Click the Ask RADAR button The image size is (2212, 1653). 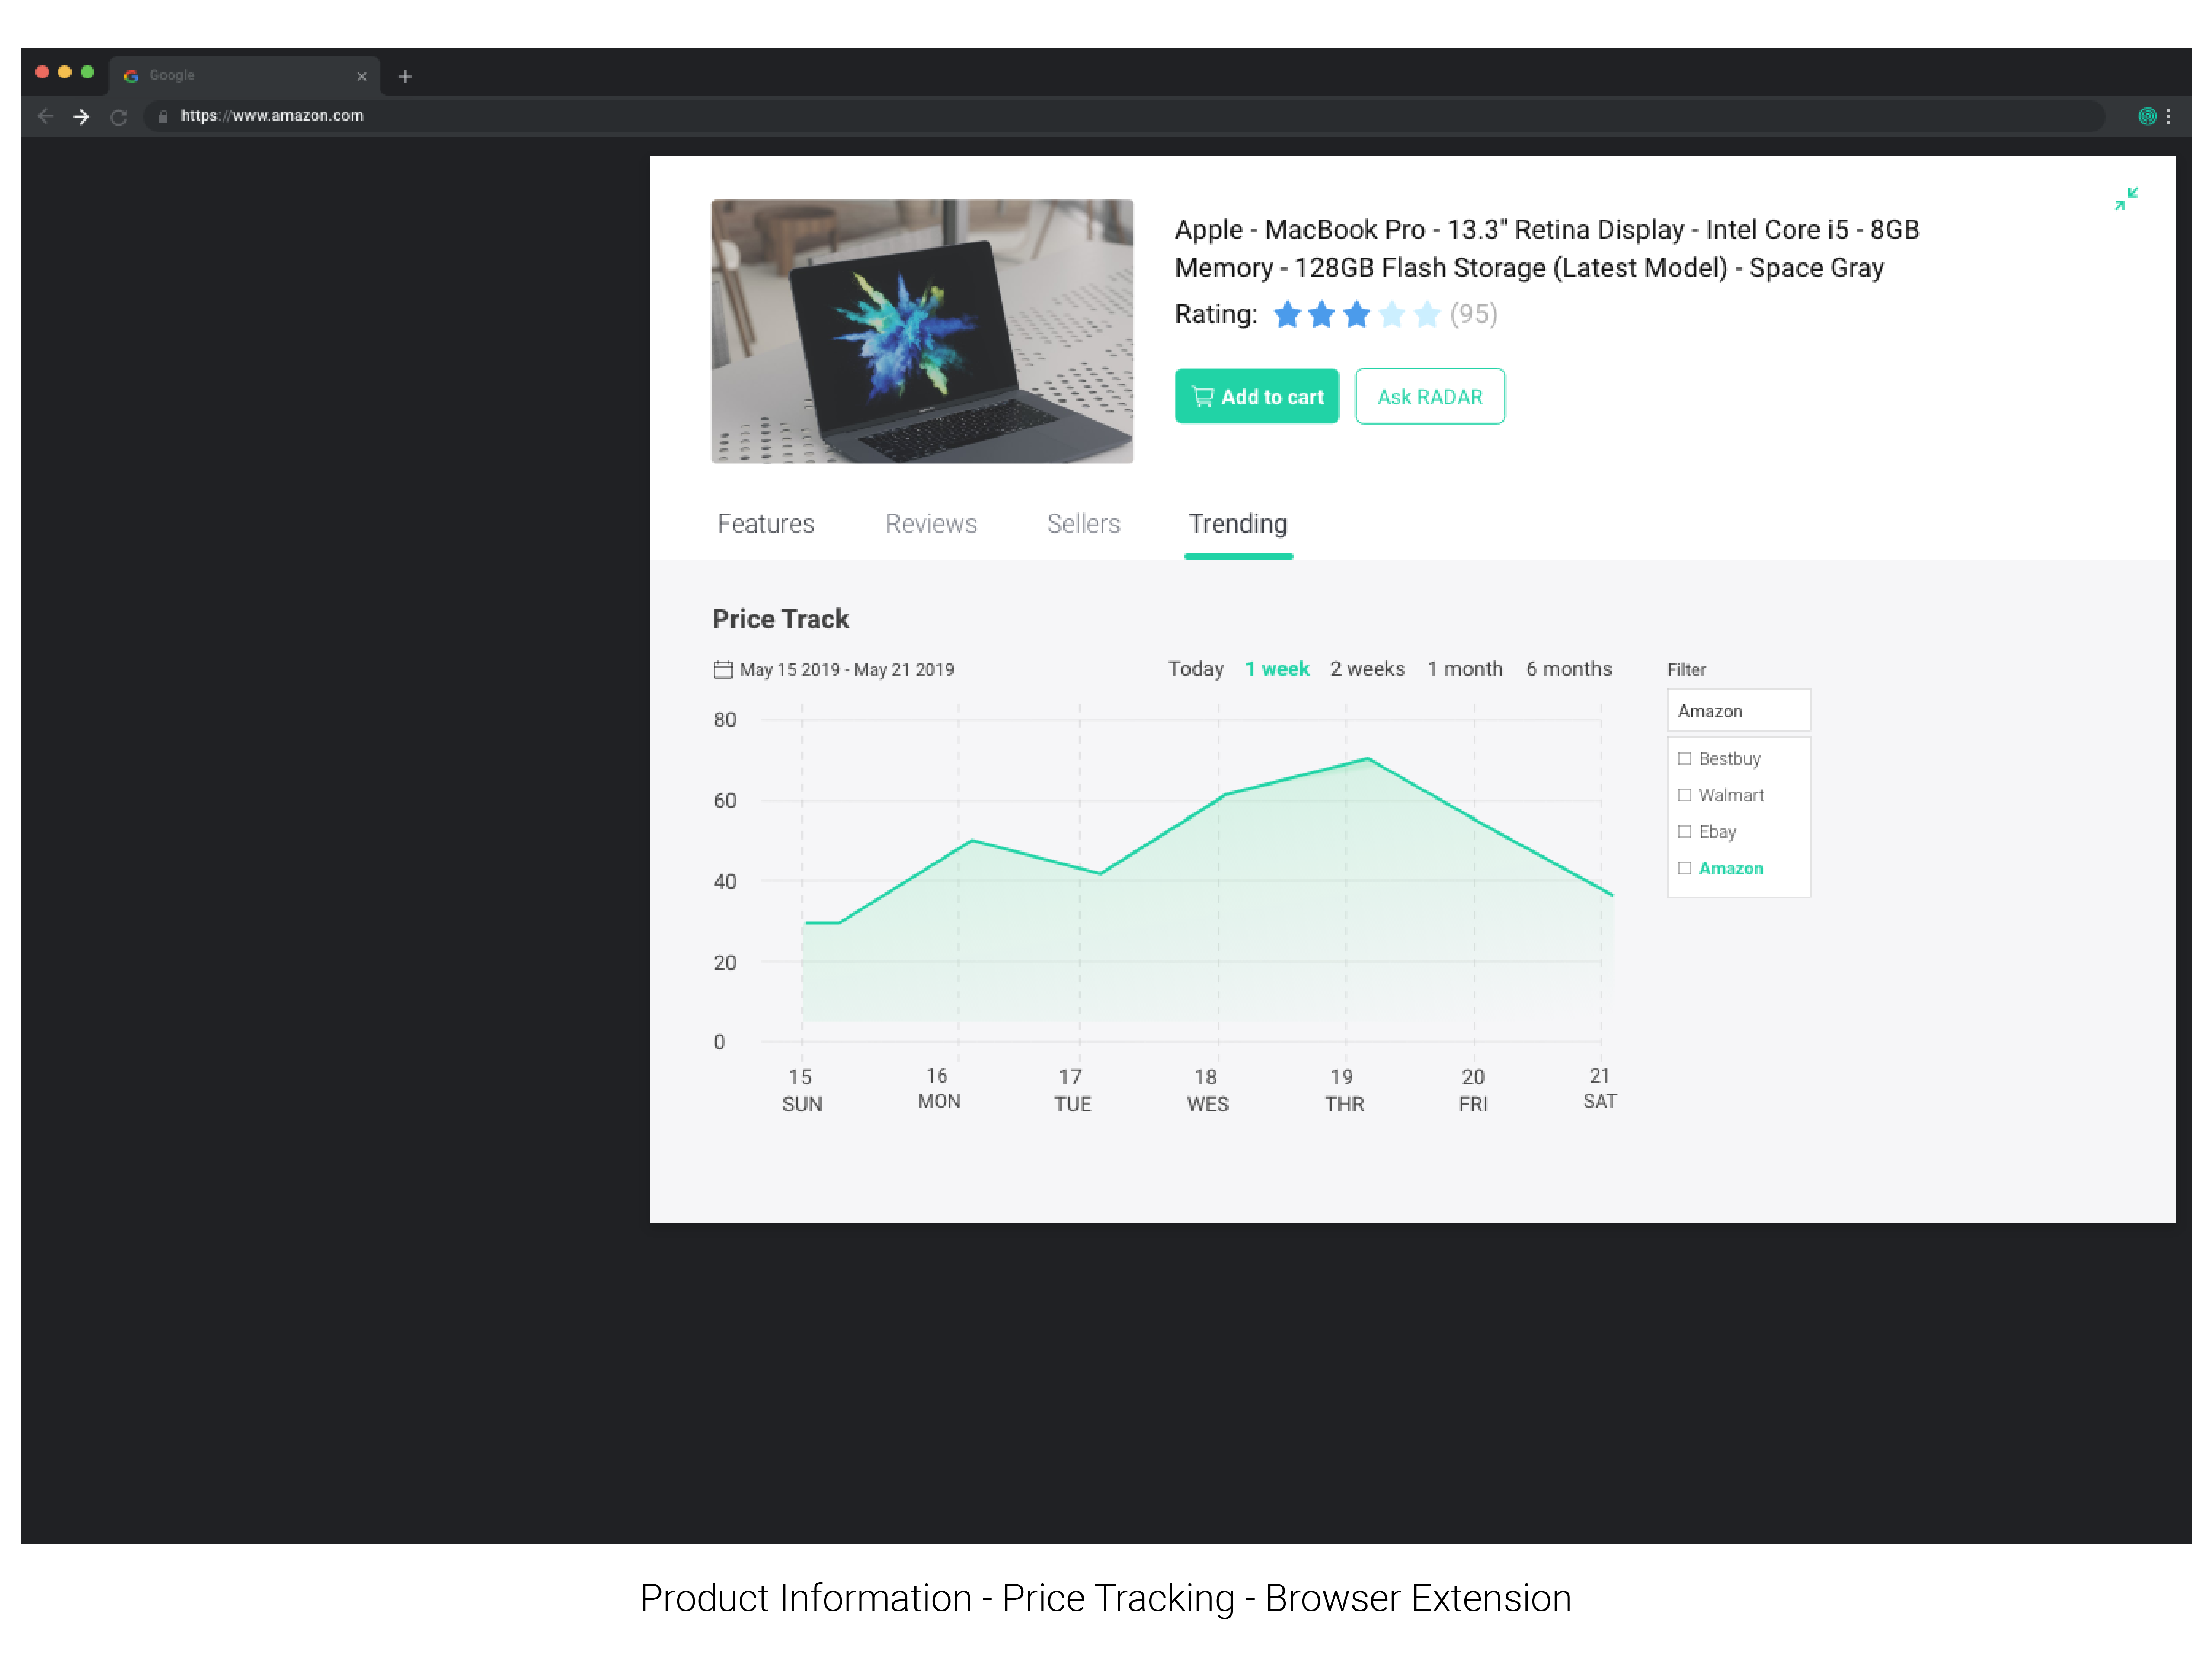tap(1429, 396)
